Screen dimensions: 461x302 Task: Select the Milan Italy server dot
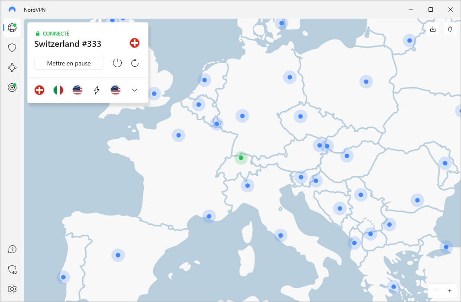248,186
